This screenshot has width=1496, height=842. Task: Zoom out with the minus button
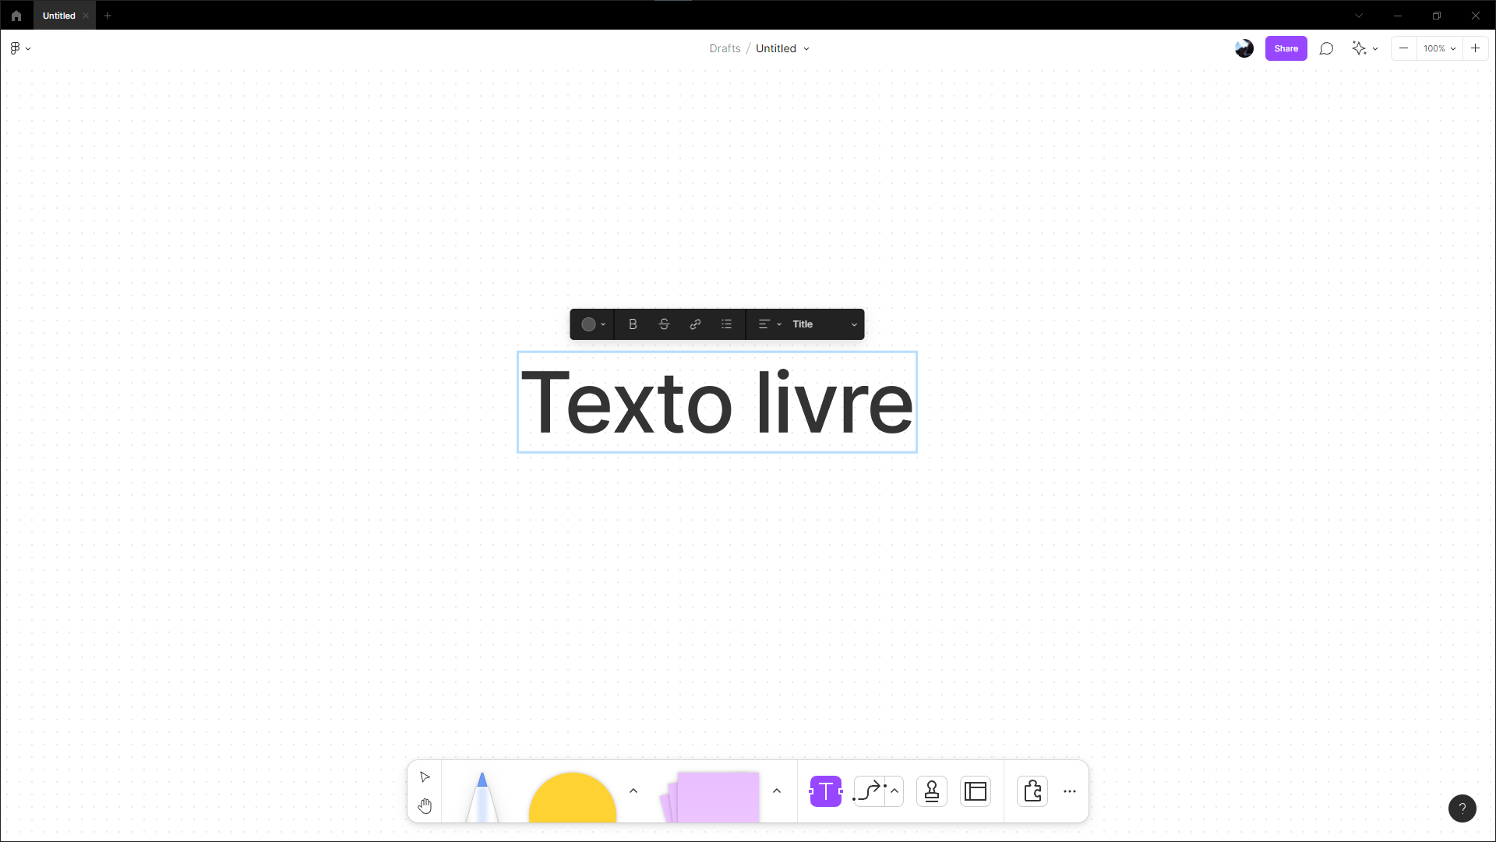[x=1403, y=48]
